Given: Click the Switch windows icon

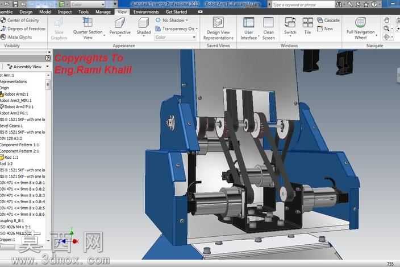Looking at the screenshot, I should 290,22.
